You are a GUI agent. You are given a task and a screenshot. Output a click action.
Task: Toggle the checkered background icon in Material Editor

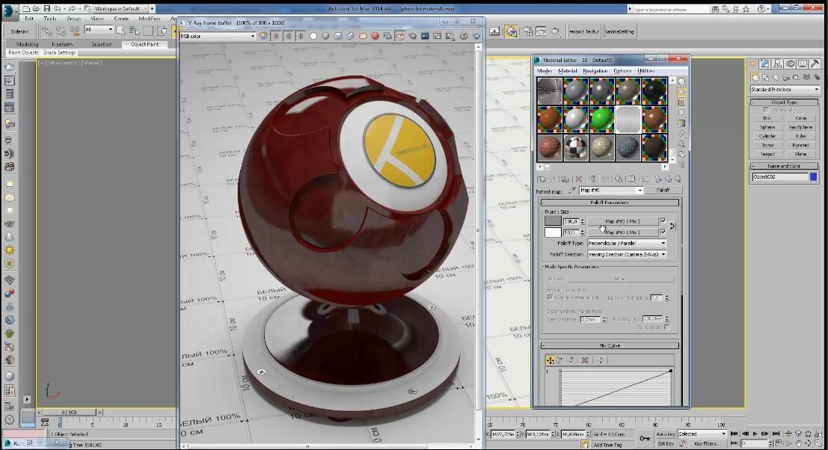(x=681, y=102)
